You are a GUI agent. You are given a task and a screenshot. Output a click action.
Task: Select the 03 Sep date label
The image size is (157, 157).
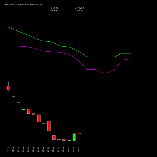(x=78, y=149)
